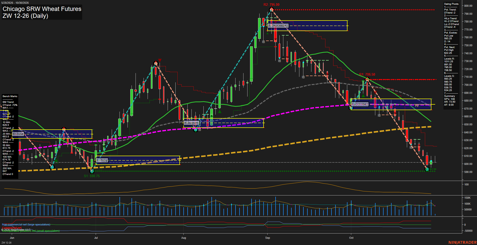477x245 pixels.
Task: Click the S1: 590.75 support label
Action: (x=92, y=176)
